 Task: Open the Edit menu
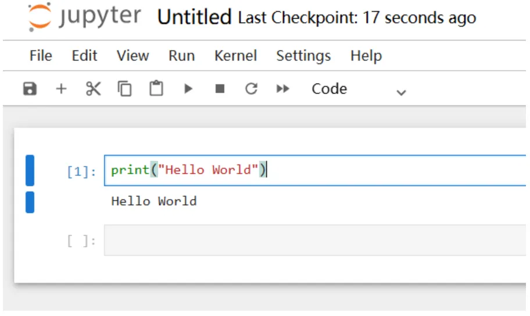(84, 56)
